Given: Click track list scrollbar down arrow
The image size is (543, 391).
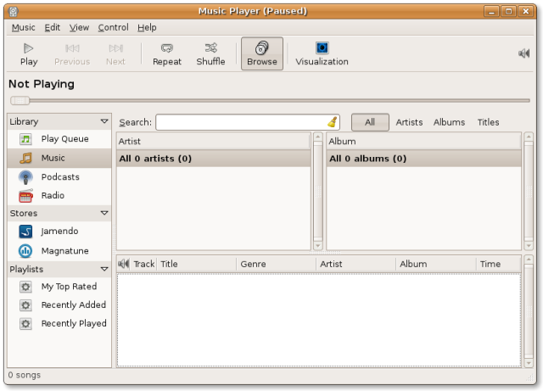Looking at the screenshot, I should pos(529,363).
